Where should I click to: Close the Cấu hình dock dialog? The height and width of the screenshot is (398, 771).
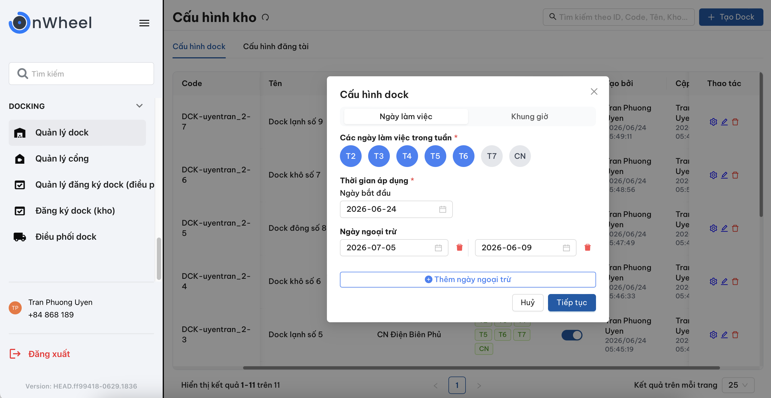pyautogui.click(x=594, y=91)
